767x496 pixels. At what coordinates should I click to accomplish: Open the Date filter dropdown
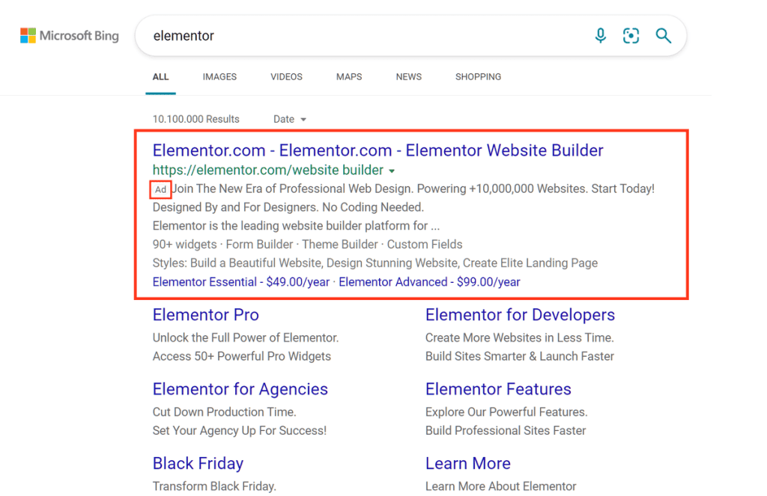point(290,119)
